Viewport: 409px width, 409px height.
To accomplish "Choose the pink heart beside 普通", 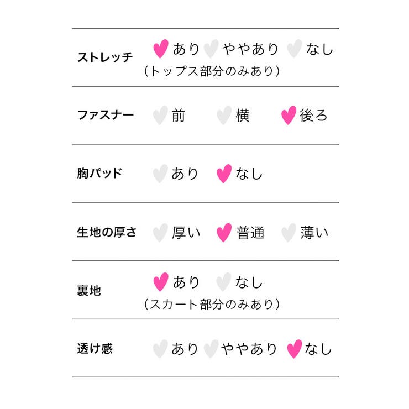I will (224, 233).
